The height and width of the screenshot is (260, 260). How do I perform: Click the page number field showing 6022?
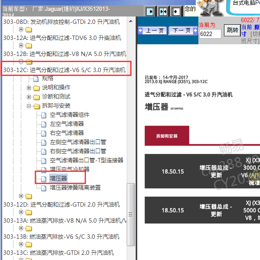coord(210,34)
